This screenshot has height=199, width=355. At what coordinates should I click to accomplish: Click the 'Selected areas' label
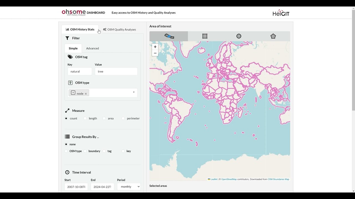click(x=158, y=186)
